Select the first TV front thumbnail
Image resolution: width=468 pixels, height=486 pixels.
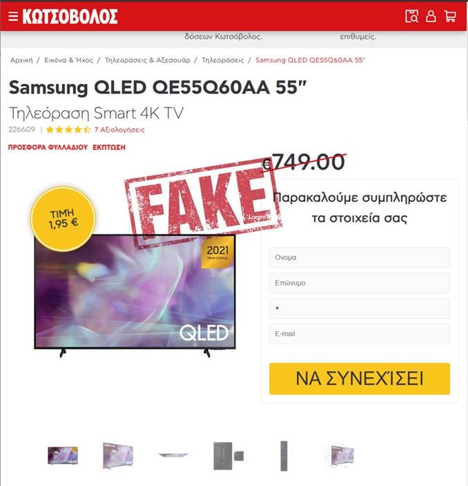(63, 455)
